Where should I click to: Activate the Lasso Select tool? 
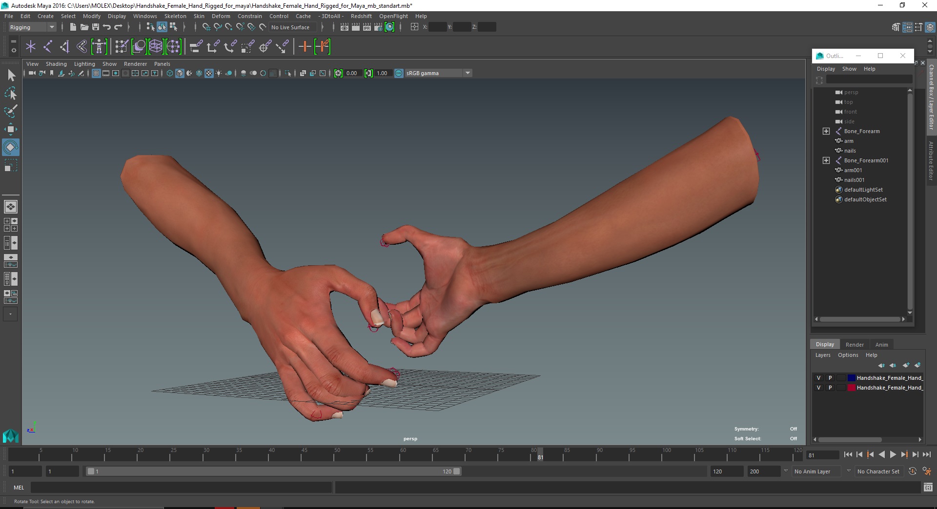(11, 93)
